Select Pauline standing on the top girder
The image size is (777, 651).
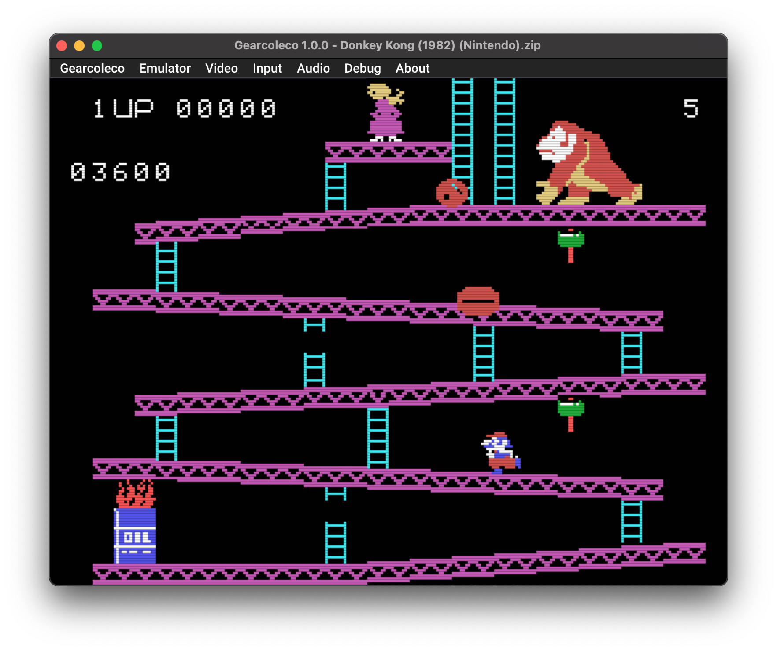[x=385, y=112]
